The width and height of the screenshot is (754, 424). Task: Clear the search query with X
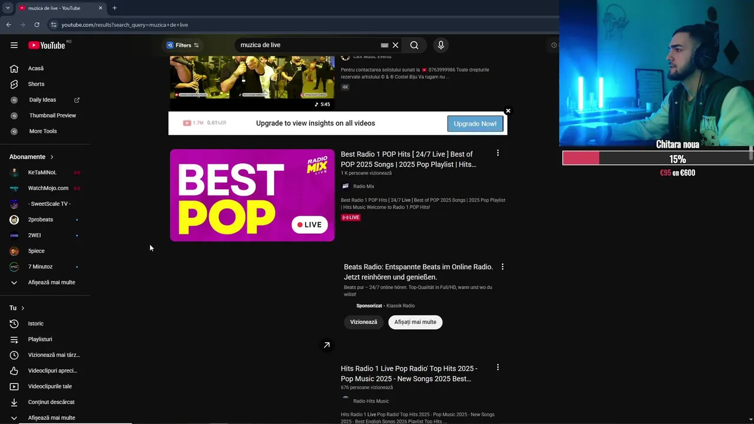coord(396,45)
